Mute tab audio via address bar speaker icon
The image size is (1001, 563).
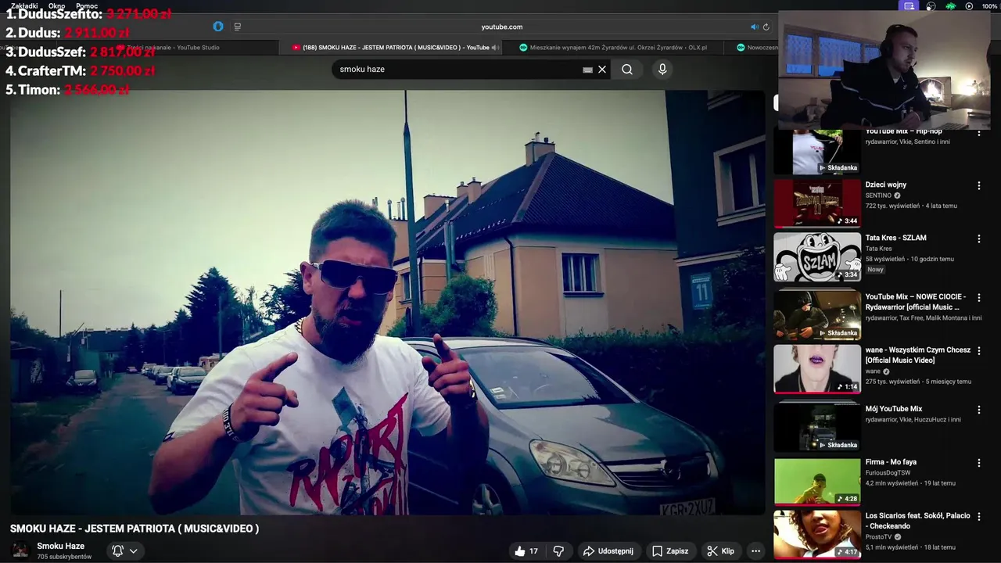click(x=754, y=27)
